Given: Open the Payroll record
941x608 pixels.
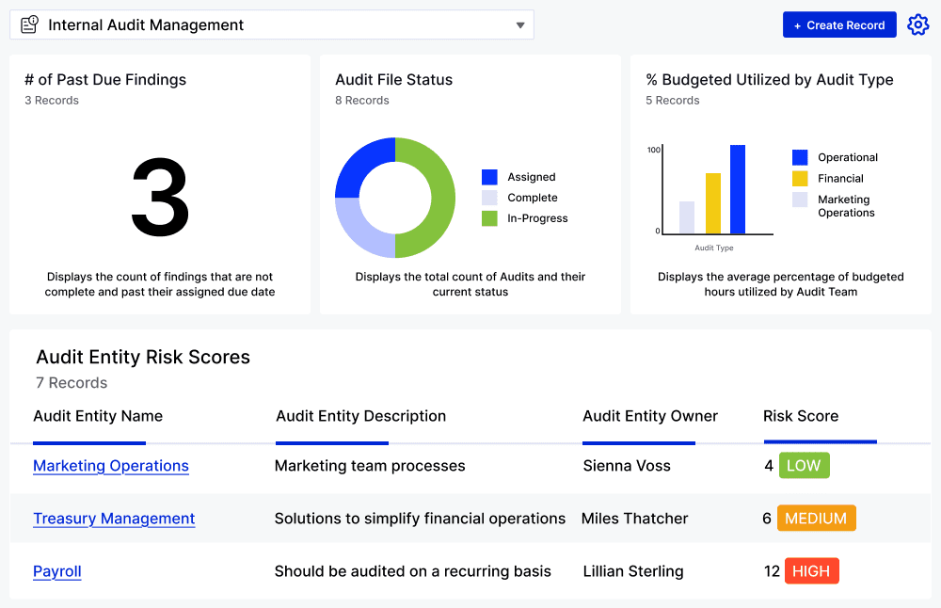Looking at the screenshot, I should (56, 571).
